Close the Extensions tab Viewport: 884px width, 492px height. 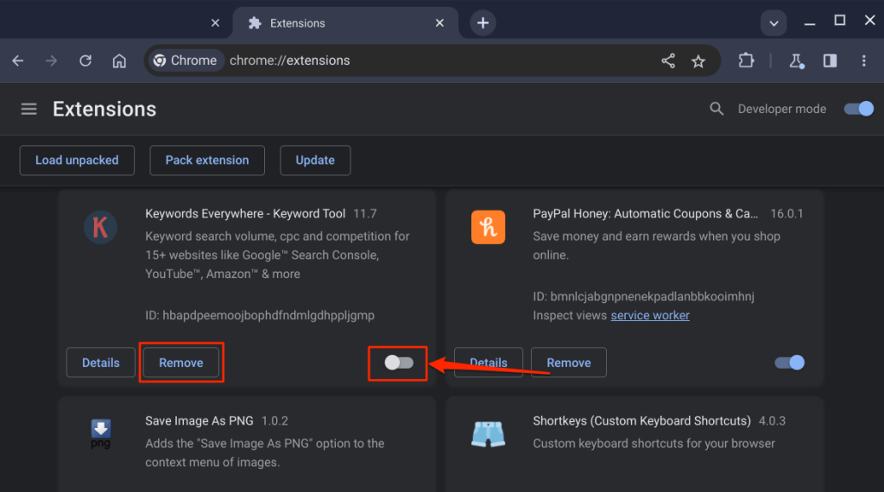coord(439,23)
